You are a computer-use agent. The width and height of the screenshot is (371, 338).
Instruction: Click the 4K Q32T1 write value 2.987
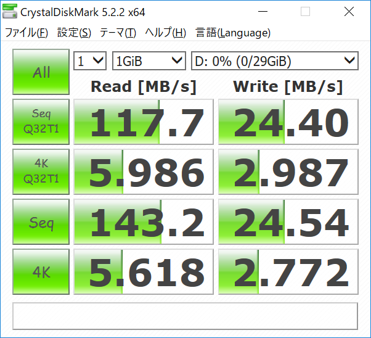click(x=288, y=171)
